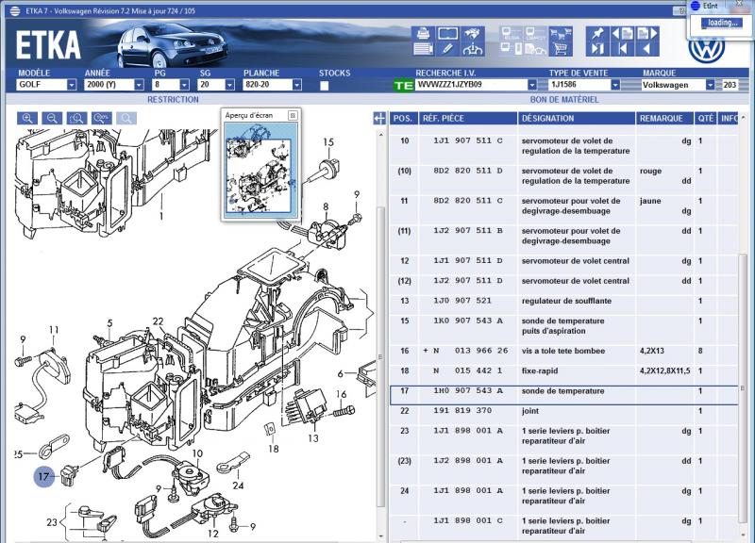Click the zoom 100% magnifier icon
The height and width of the screenshot is (543, 755).
pyautogui.click(x=102, y=119)
